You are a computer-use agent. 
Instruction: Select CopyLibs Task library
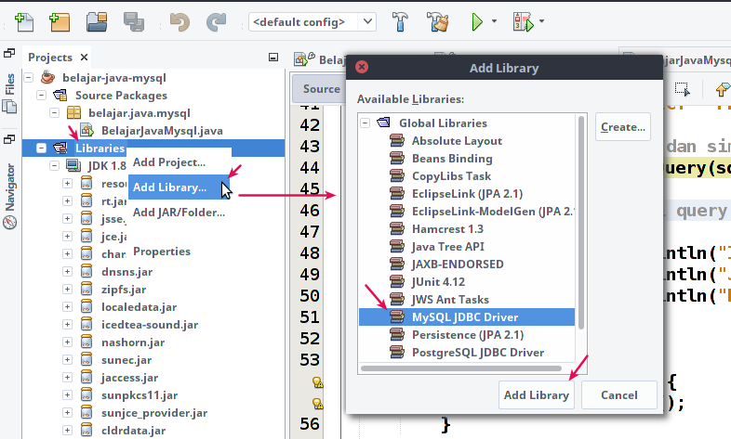[x=451, y=175]
